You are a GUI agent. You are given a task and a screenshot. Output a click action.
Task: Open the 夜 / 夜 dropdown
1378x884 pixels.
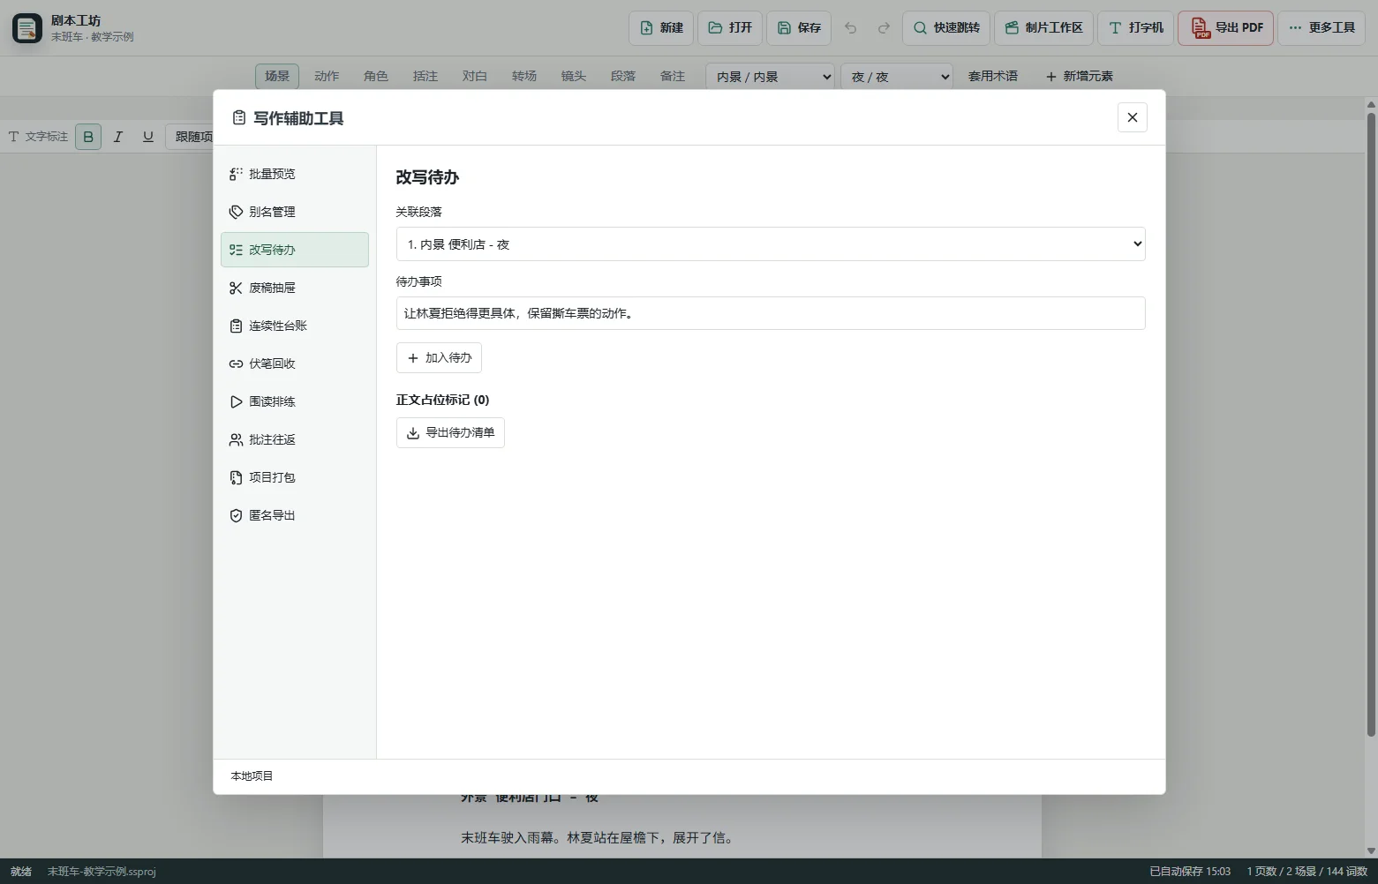tap(897, 77)
